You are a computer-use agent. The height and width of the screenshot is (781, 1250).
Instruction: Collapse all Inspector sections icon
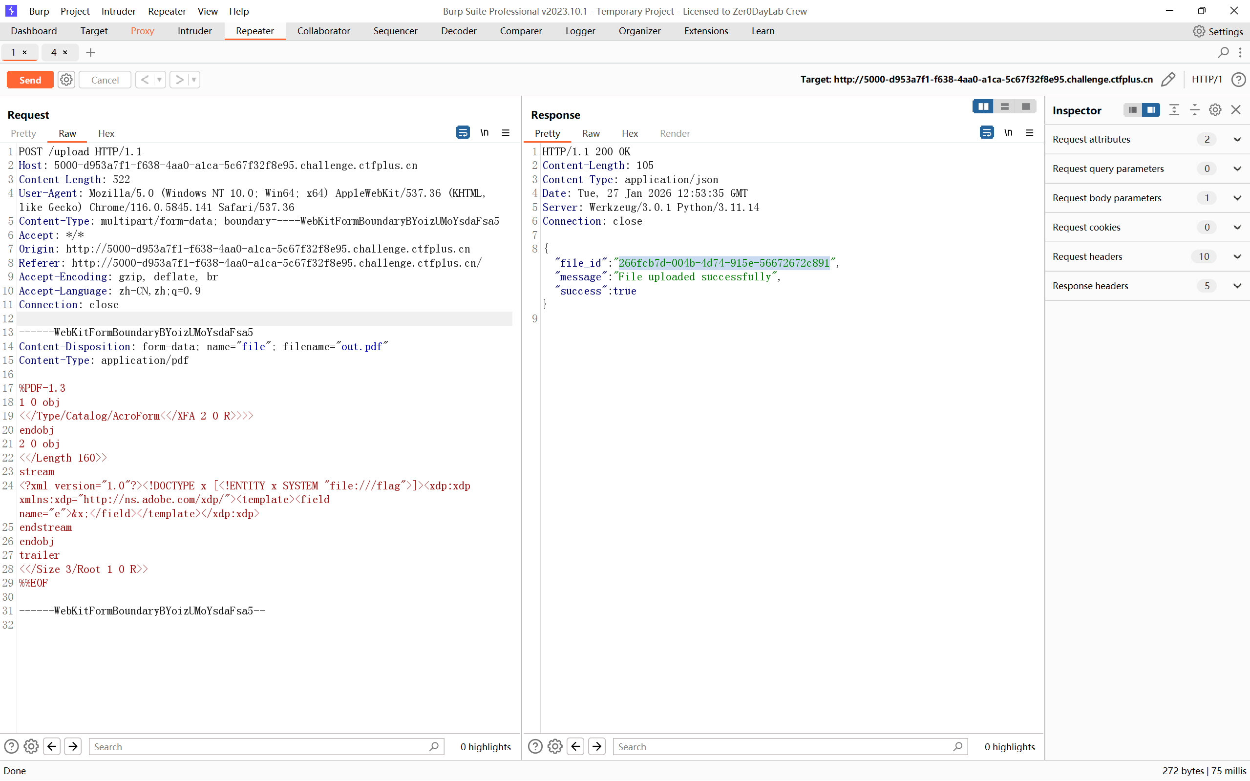click(1195, 109)
